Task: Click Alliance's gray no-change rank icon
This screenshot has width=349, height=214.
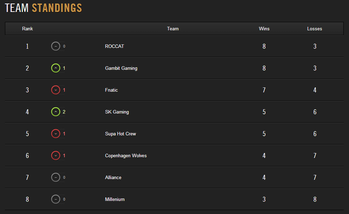Action: pos(56,177)
